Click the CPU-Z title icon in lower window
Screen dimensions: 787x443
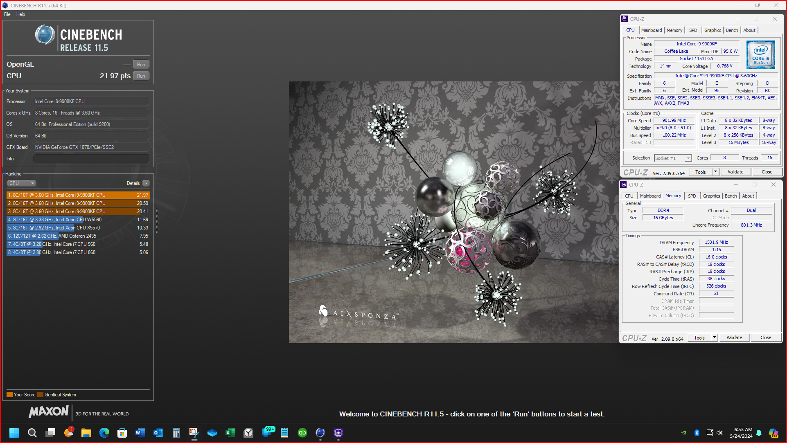(x=623, y=184)
